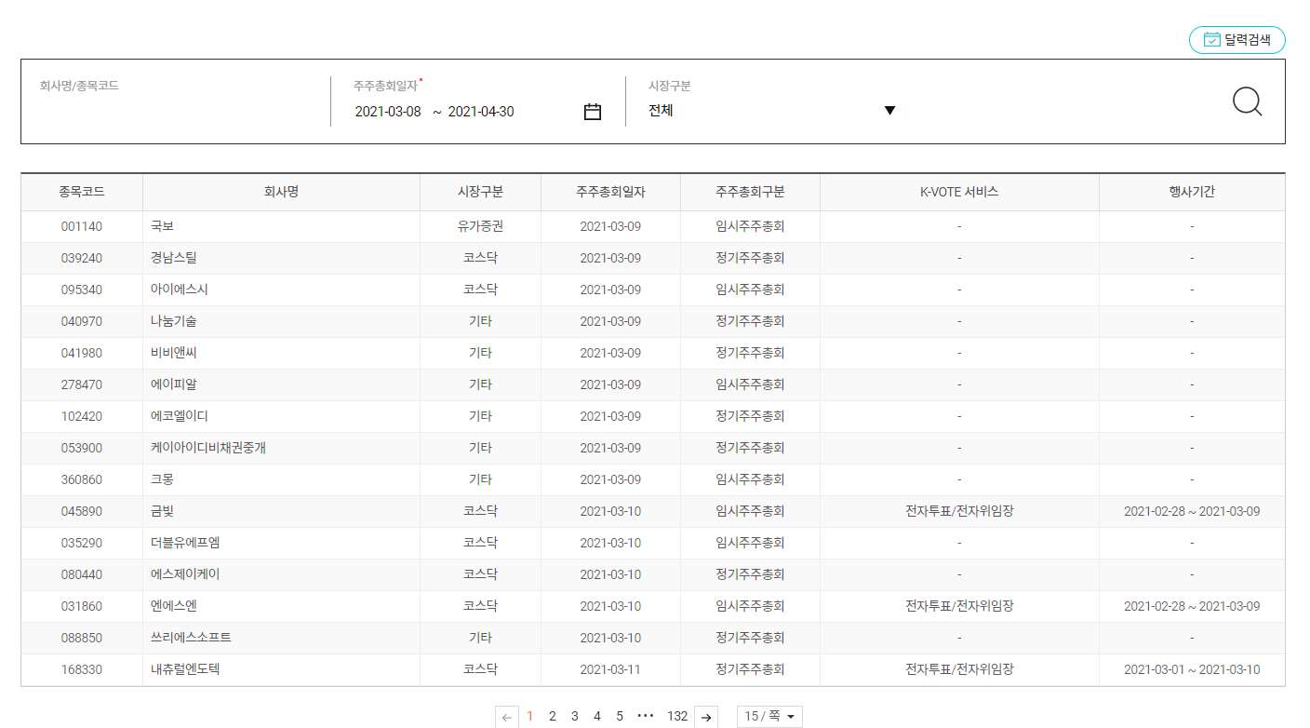Open the 15 / 쪽 page size dropdown

pos(769,716)
